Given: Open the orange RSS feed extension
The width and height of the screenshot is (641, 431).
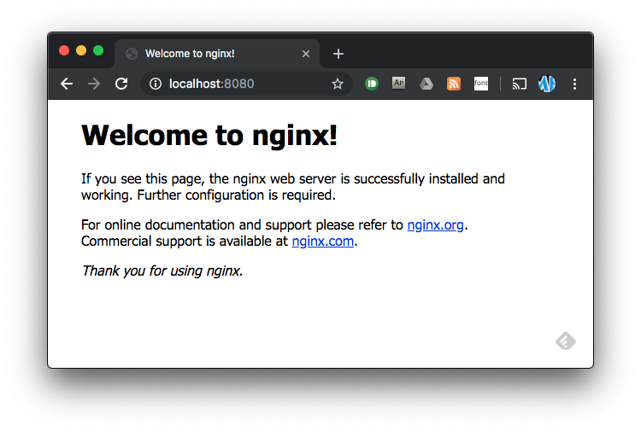Looking at the screenshot, I should coord(454,84).
